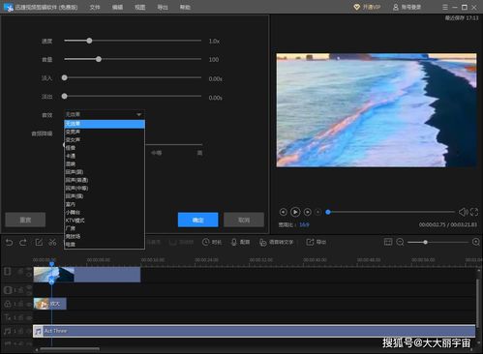Image resolution: width=483 pixels, height=354 pixels.
Task: Start 配音 voice-over with microphone icon
Action: [x=240, y=242]
